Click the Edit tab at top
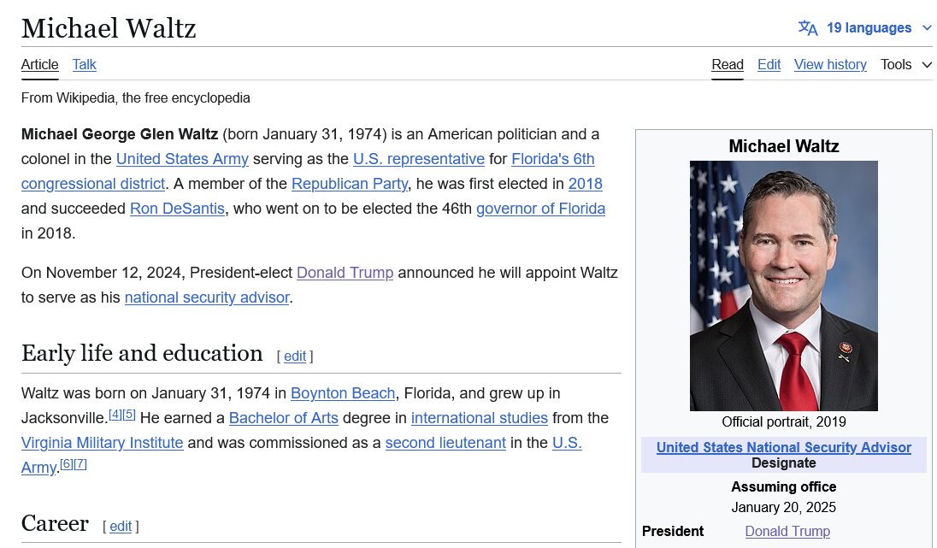This screenshot has height=548, width=937. [x=769, y=65]
